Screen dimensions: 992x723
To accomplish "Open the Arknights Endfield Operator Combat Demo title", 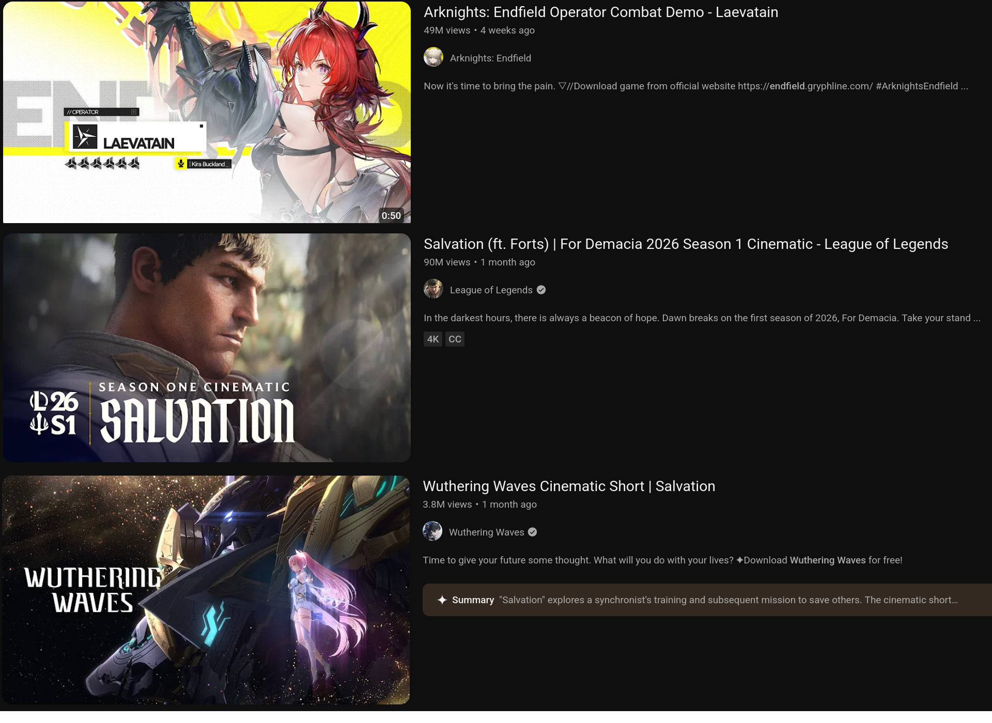I will (600, 12).
